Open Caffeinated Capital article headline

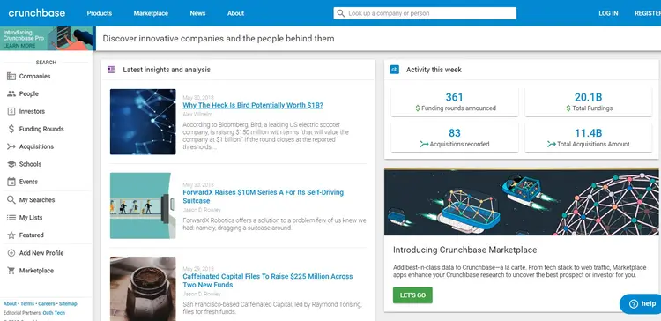pos(268,280)
